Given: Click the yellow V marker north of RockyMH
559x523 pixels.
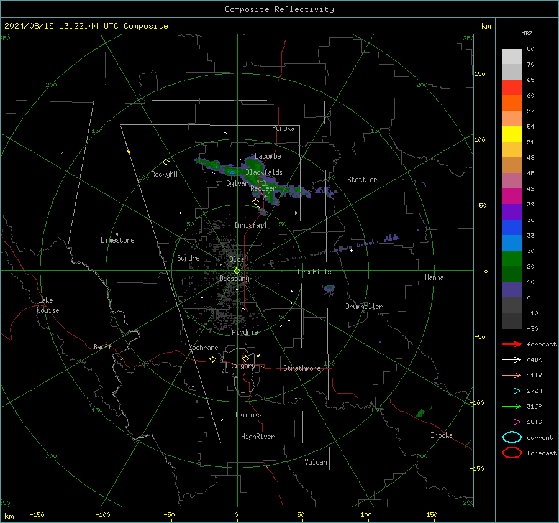Looking at the screenshot, I should [x=129, y=152].
